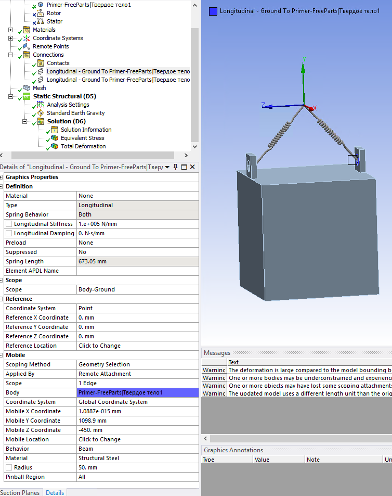Click the Coordinate Systems icon
This screenshot has width=392, height=496.
(x=27, y=38)
